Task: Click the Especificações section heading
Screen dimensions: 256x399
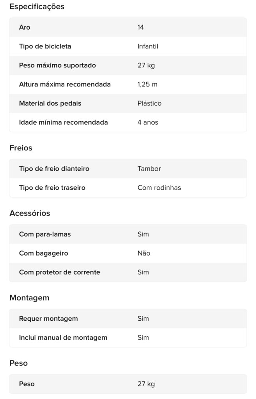Action: click(x=37, y=7)
